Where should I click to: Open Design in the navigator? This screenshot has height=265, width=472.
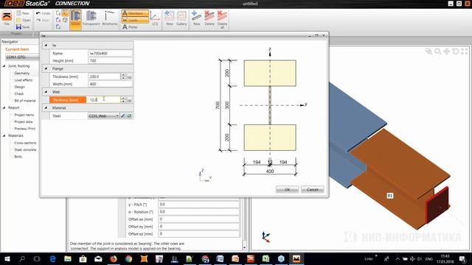coord(20,87)
